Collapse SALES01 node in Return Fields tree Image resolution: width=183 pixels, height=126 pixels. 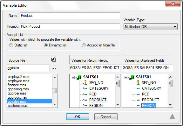[x=73, y=78]
